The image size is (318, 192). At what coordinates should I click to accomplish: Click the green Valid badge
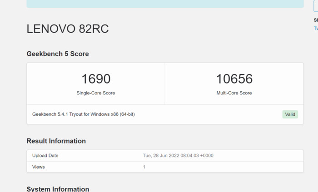coord(290,114)
